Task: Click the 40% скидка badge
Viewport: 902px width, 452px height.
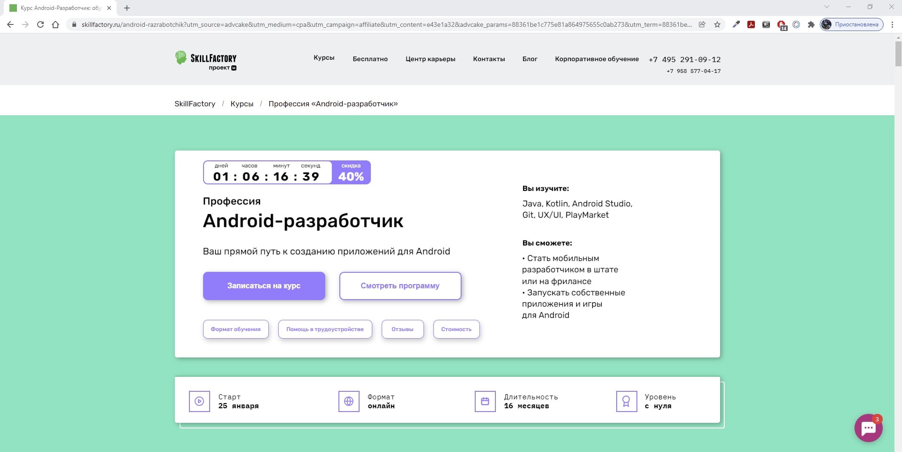Action: (x=351, y=173)
